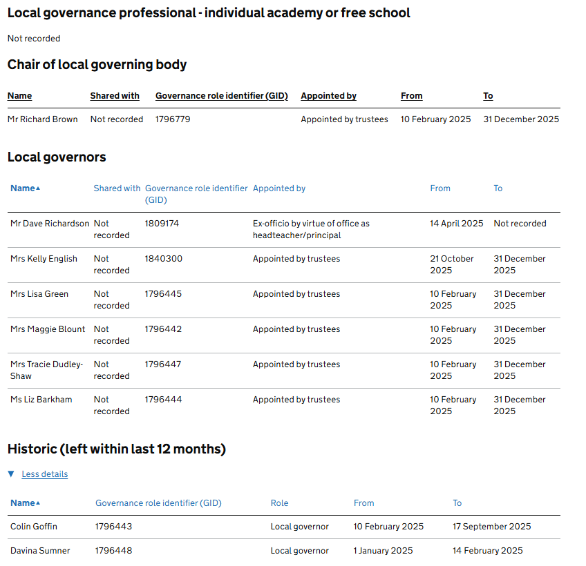Sort Local governors by Appointed by column

point(279,188)
